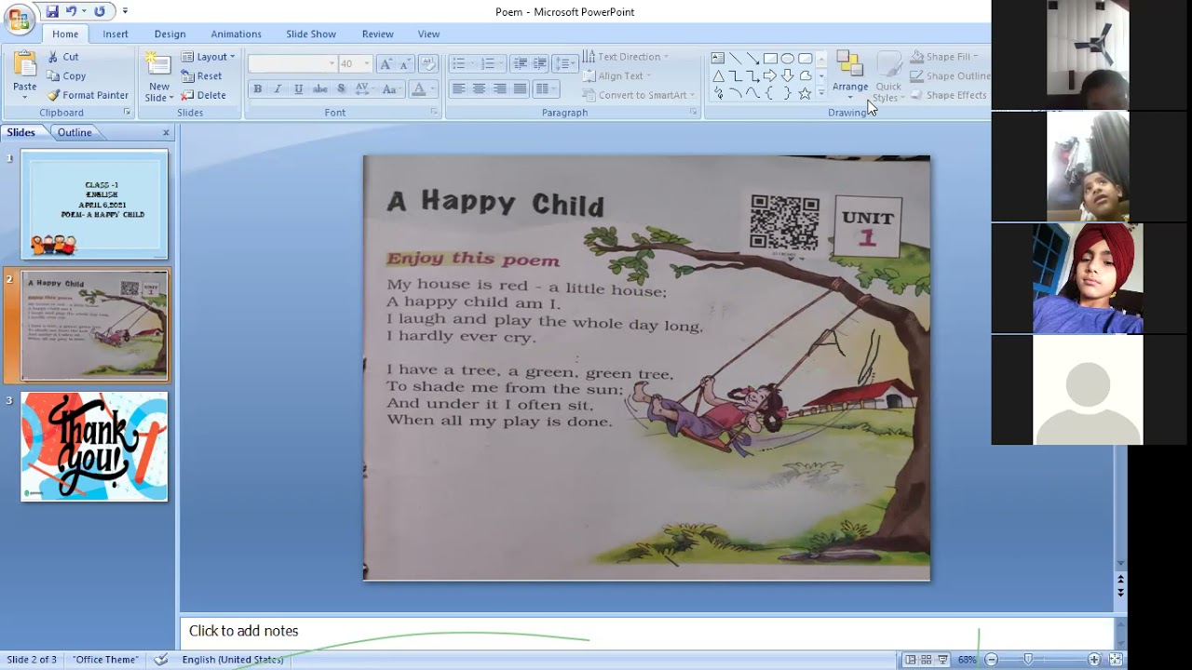The image size is (1192, 670).
Task: Go to the Animations tab
Action: coord(236,34)
